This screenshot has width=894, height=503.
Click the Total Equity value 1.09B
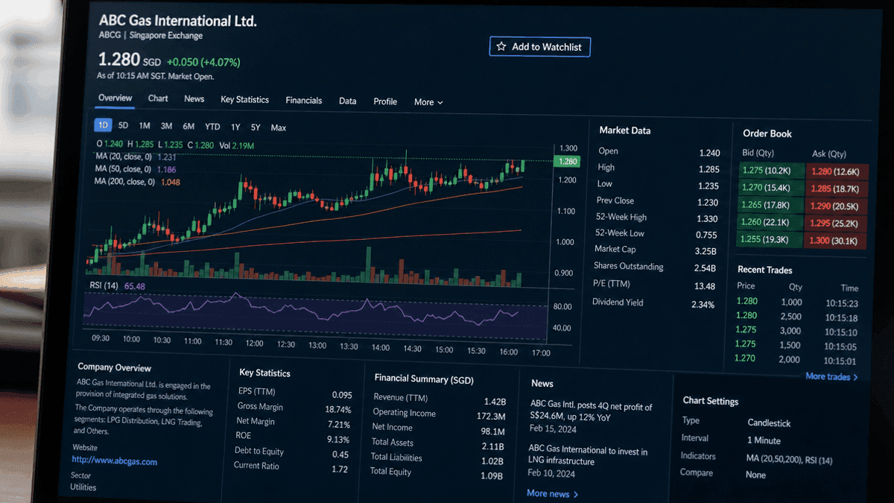tap(492, 475)
